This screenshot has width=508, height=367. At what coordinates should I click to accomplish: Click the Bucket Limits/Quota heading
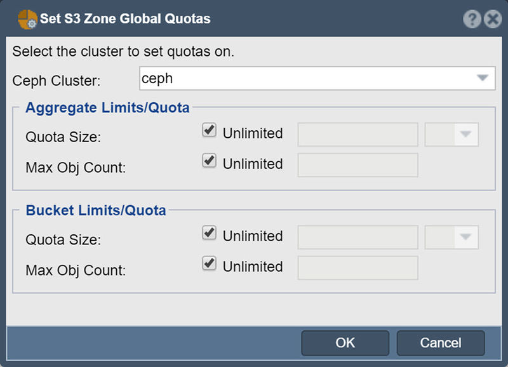point(96,210)
